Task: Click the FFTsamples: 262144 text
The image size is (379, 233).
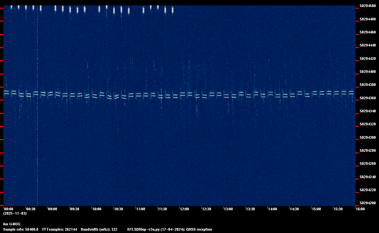Action: [60, 229]
